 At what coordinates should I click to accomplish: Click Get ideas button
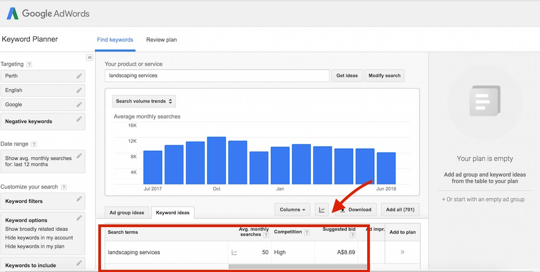[x=347, y=76]
